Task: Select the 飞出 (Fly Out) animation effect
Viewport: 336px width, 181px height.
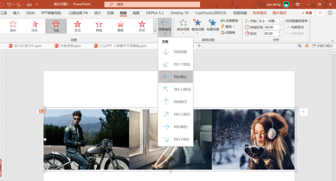Action: coord(56,26)
